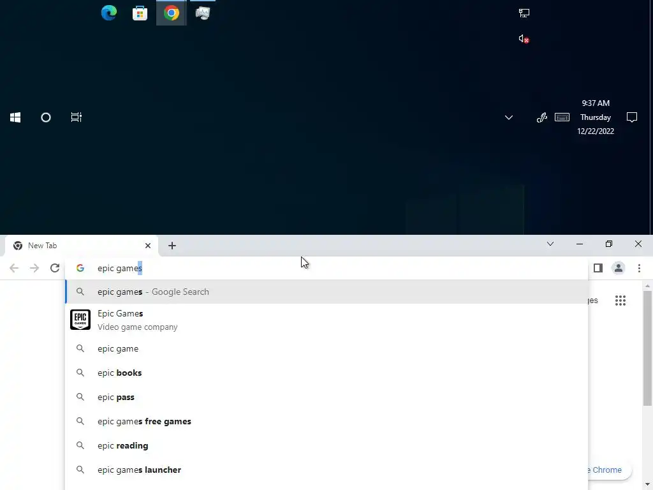Click the Google Chrome taskbar icon
The height and width of the screenshot is (490, 653).
pyautogui.click(x=171, y=13)
